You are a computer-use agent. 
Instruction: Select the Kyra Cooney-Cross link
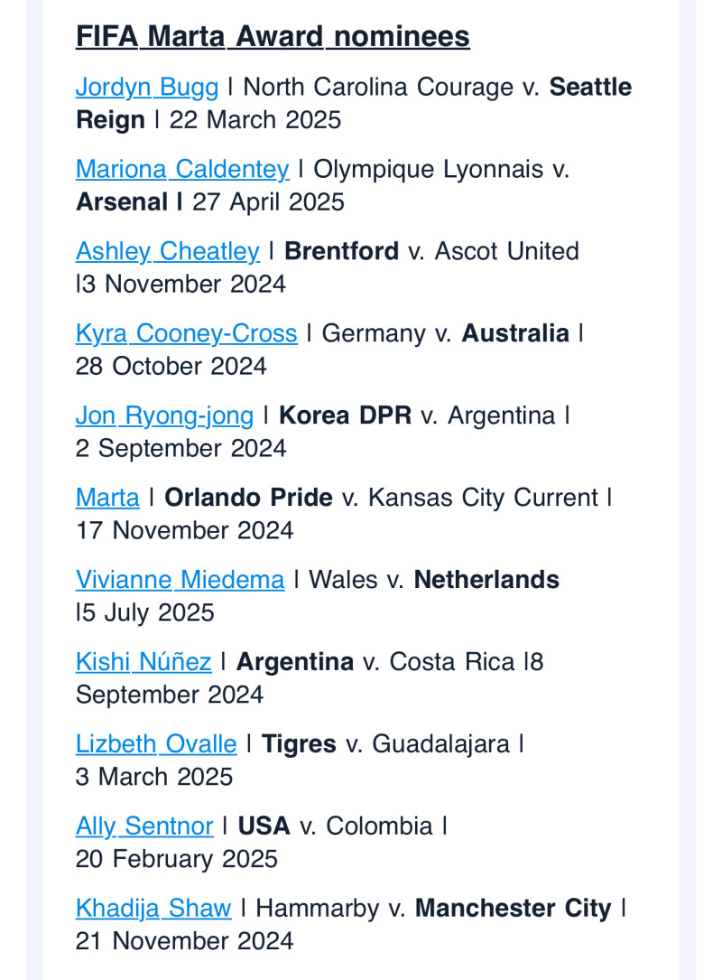[x=186, y=333]
